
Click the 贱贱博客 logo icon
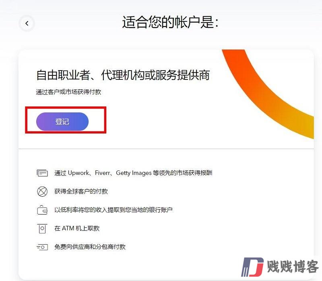252,267
